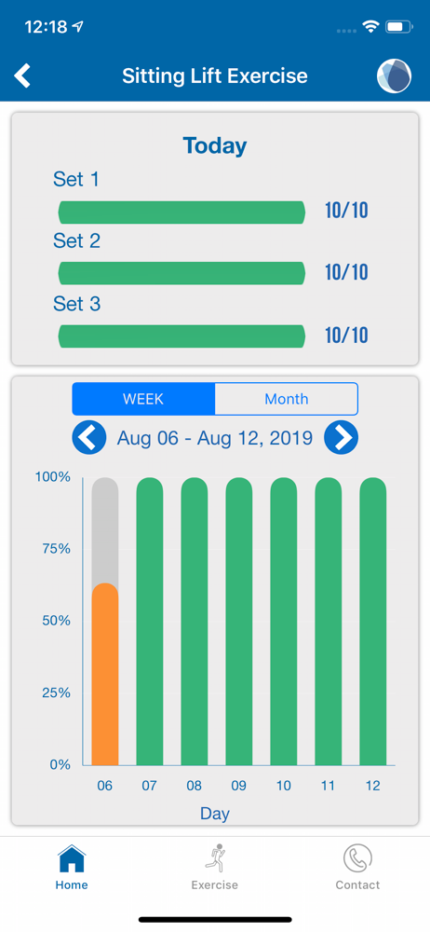This screenshot has width=430, height=932.
Task: Select the Set 2 progress bar
Action: [x=181, y=273]
